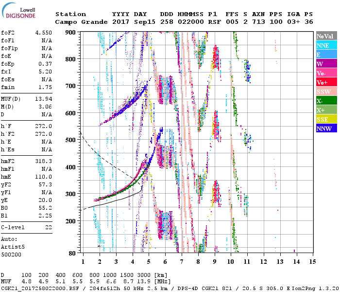Select the light green X+ legend swatch
Screen dimensions: 340x292
[x=326, y=110]
